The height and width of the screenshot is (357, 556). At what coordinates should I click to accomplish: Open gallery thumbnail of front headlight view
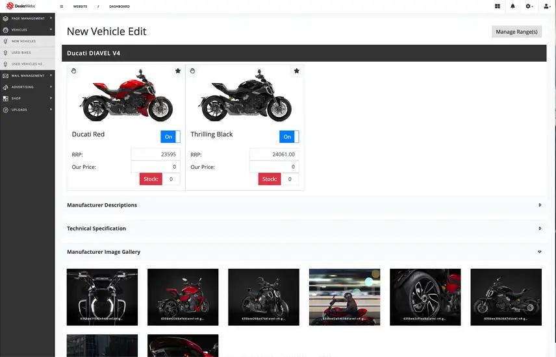pyautogui.click(x=102, y=297)
